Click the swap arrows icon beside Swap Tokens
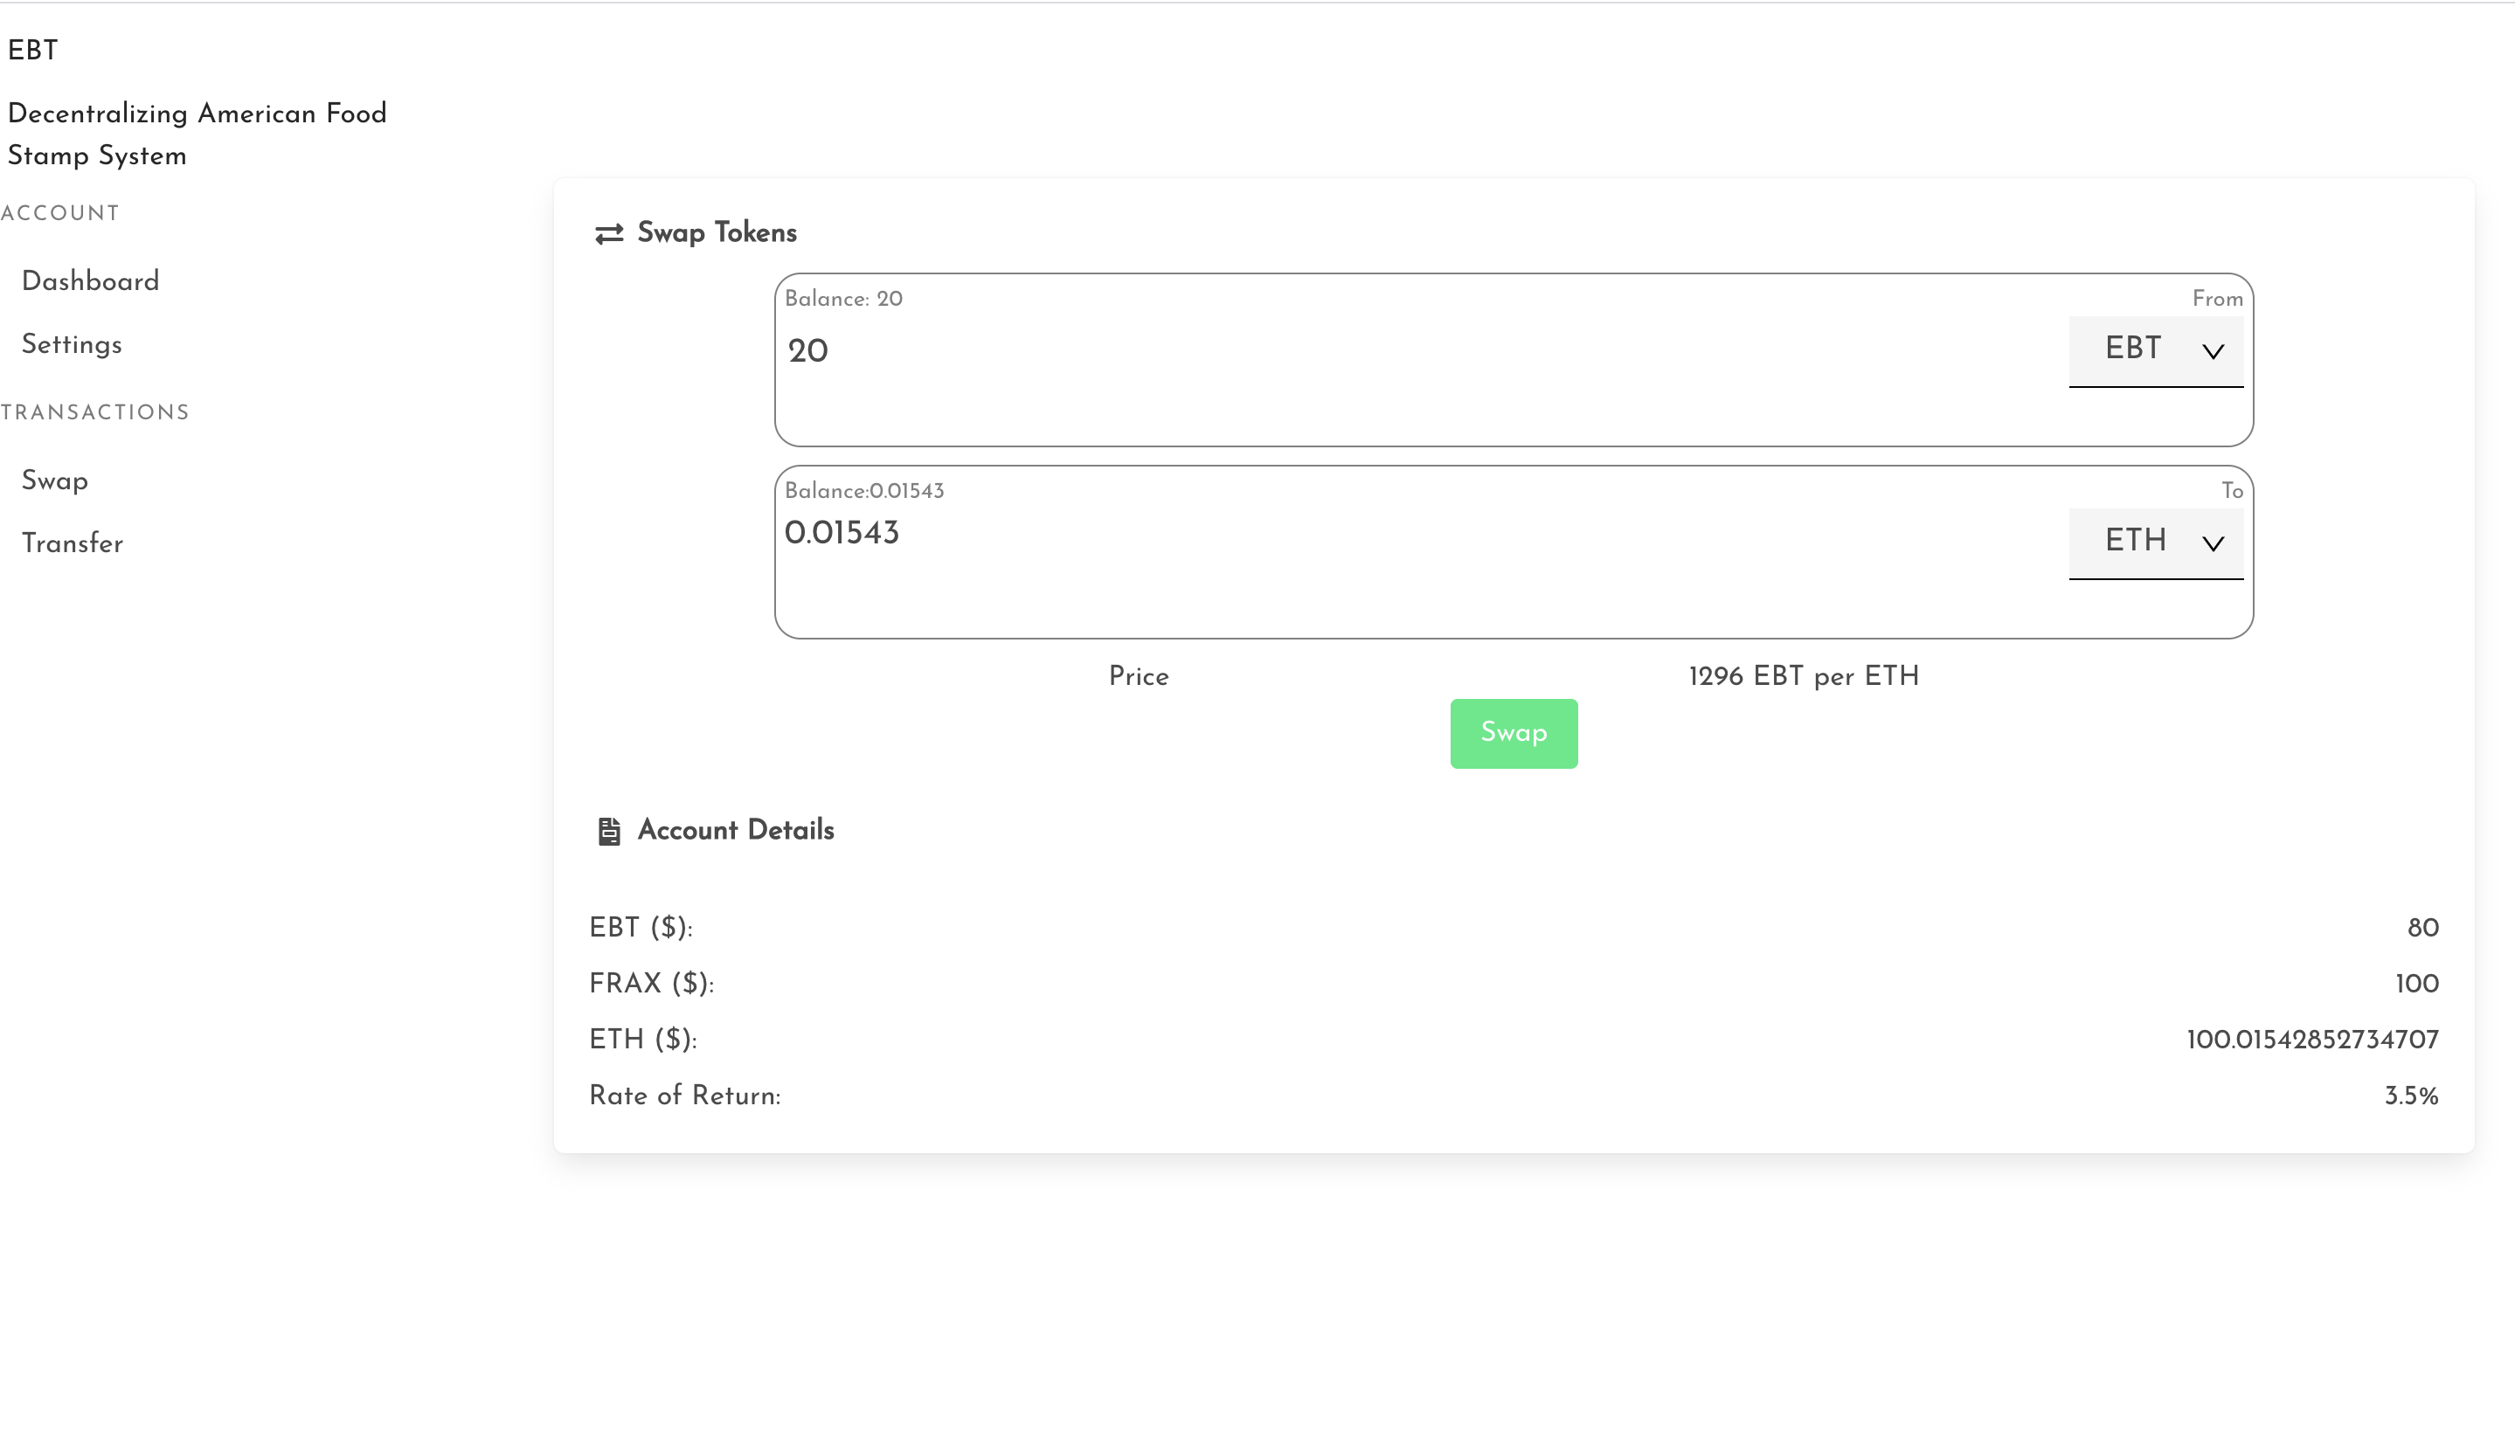 (608, 233)
